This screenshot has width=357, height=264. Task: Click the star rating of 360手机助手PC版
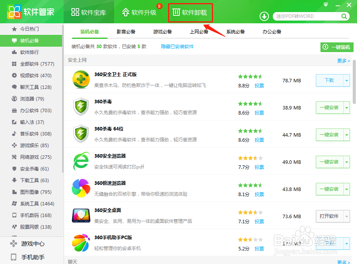click(250, 240)
